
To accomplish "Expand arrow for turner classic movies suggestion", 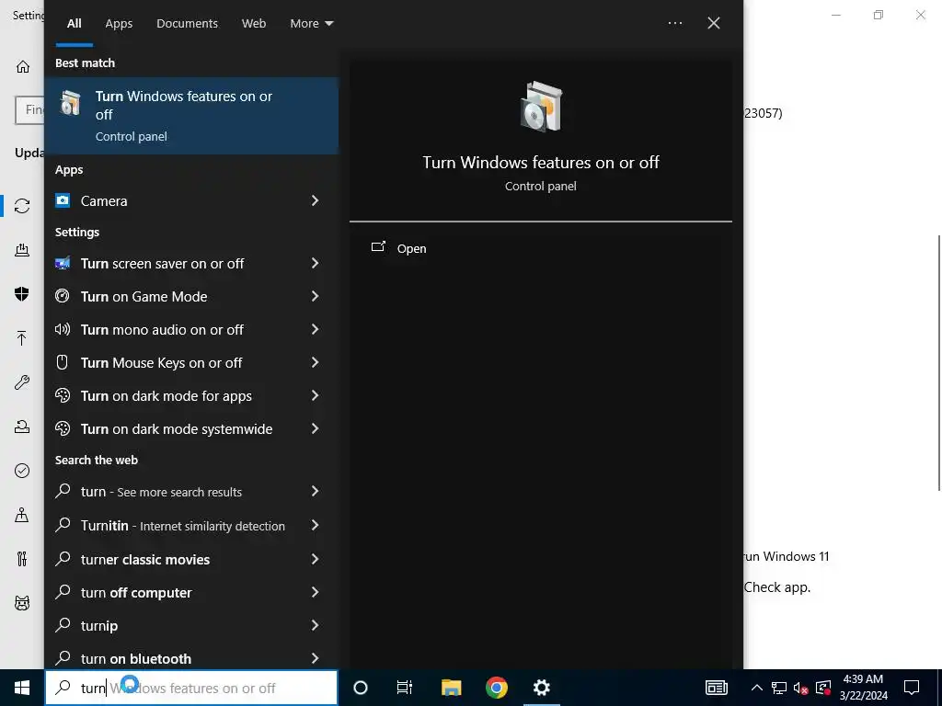I will [x=315, y=559].
